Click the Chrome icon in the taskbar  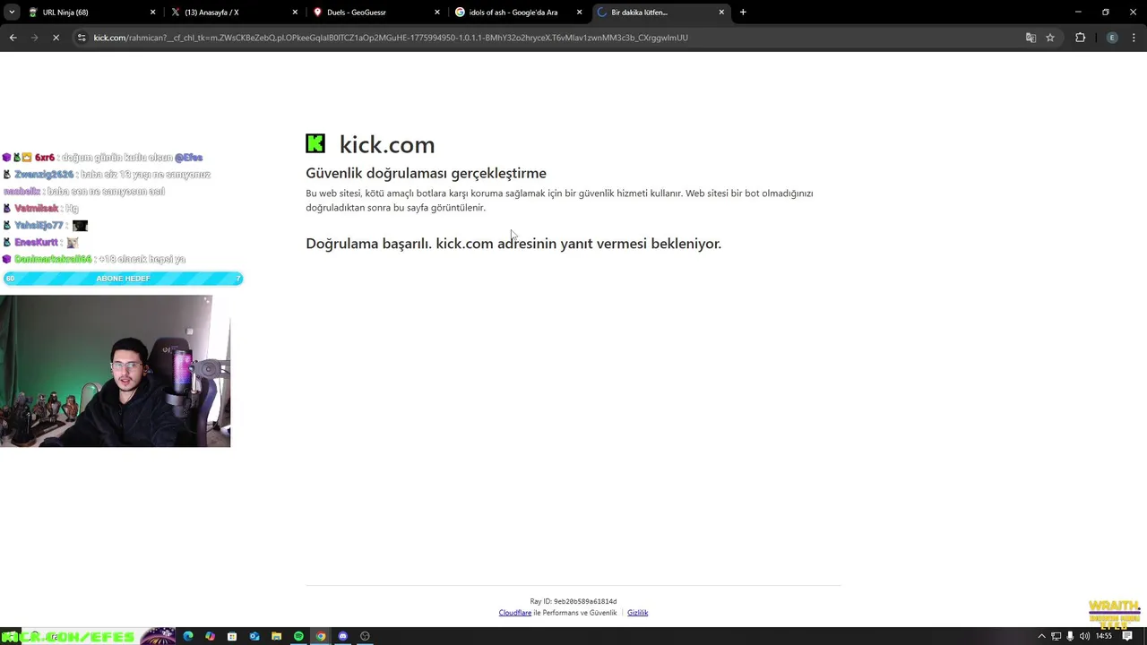pyautogui.click(x=321, y=636)
